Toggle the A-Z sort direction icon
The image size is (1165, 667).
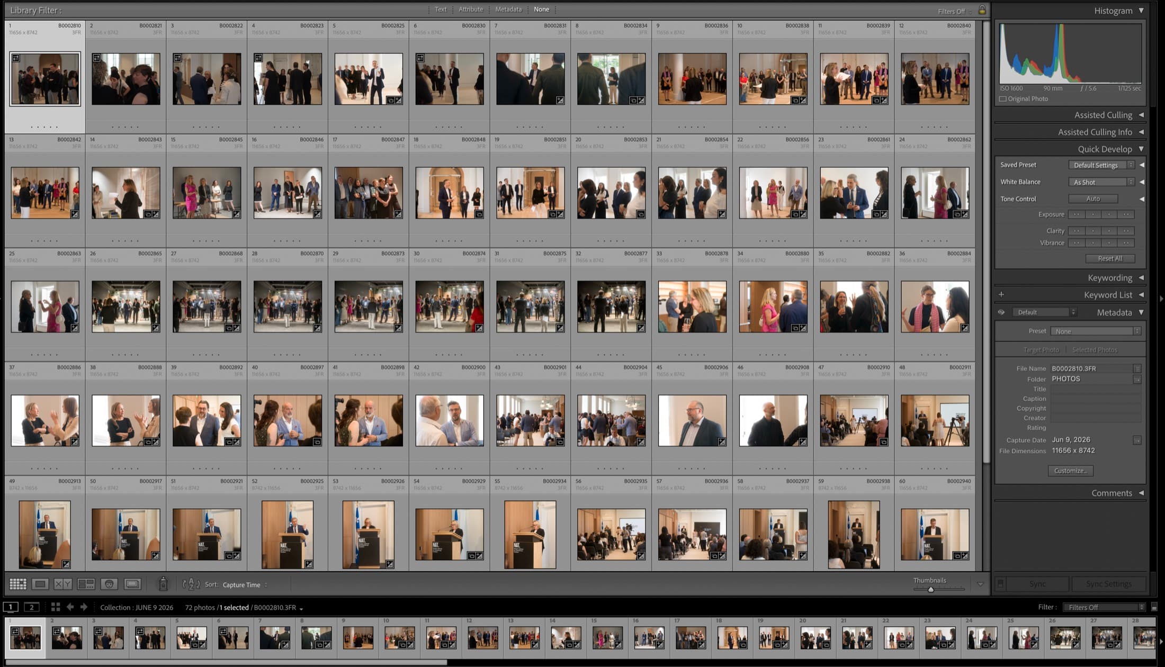[x=191, y=584]
